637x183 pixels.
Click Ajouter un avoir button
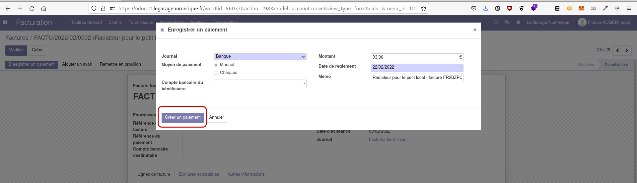[x=77, y=64]
